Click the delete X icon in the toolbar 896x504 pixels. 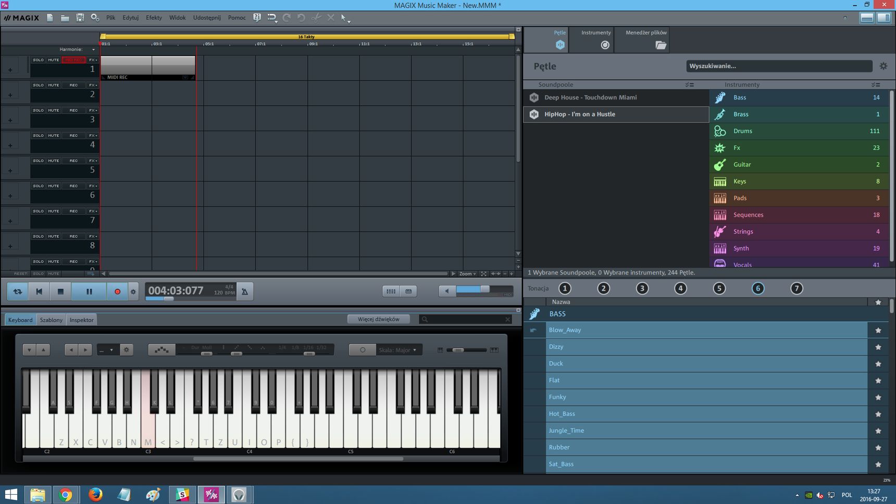click(x=331, y=18)
